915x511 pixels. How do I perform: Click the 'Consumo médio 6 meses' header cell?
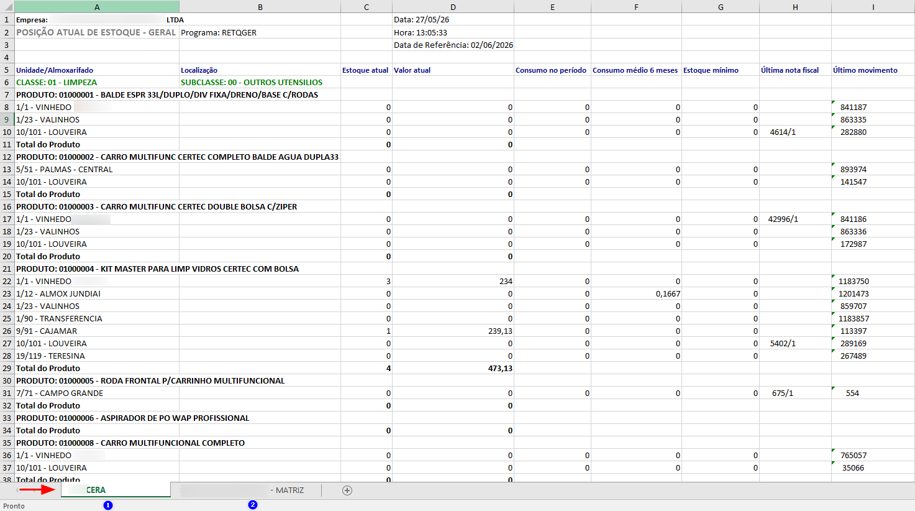click(636, 70)
